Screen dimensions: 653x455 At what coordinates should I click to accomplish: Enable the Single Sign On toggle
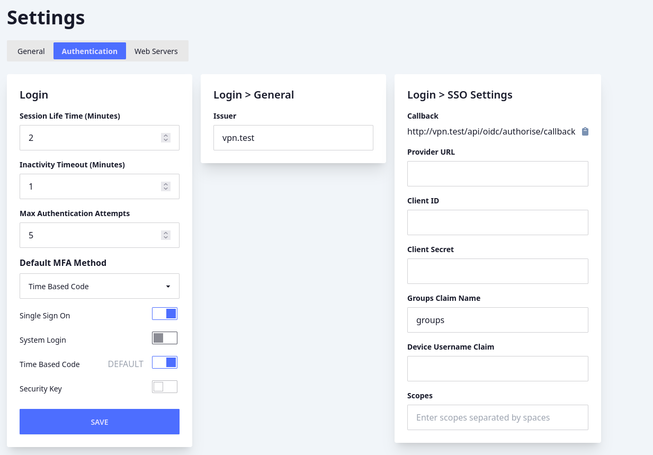165,313
